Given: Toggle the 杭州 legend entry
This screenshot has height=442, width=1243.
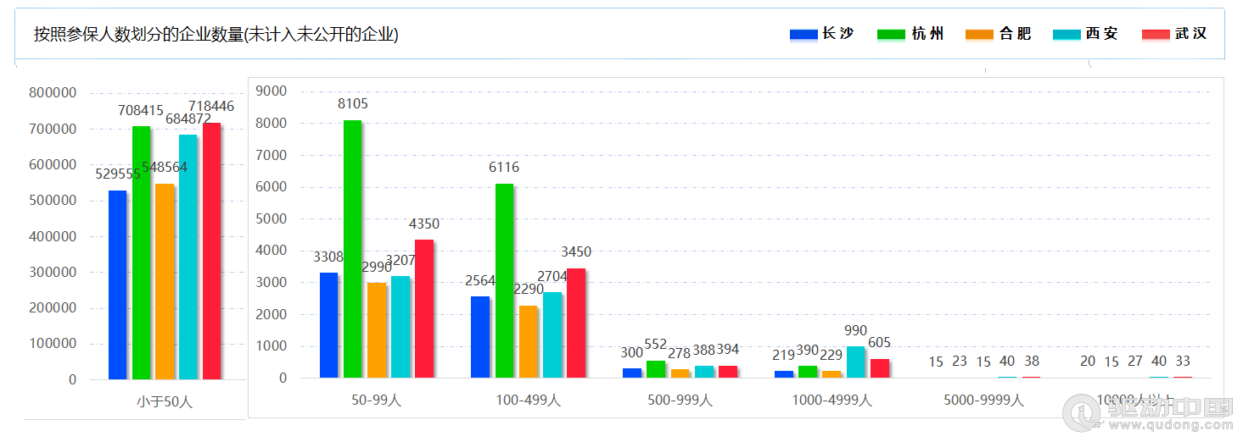Looking at the screenshot, I should (910, 34).
